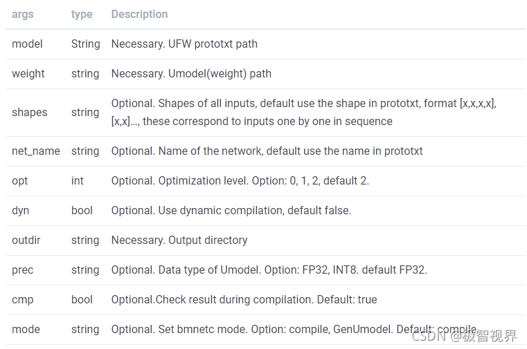Viewport: 527px width, 349px height.
Task: Select the 'weight' argument cell
Action: coord(28,73)
